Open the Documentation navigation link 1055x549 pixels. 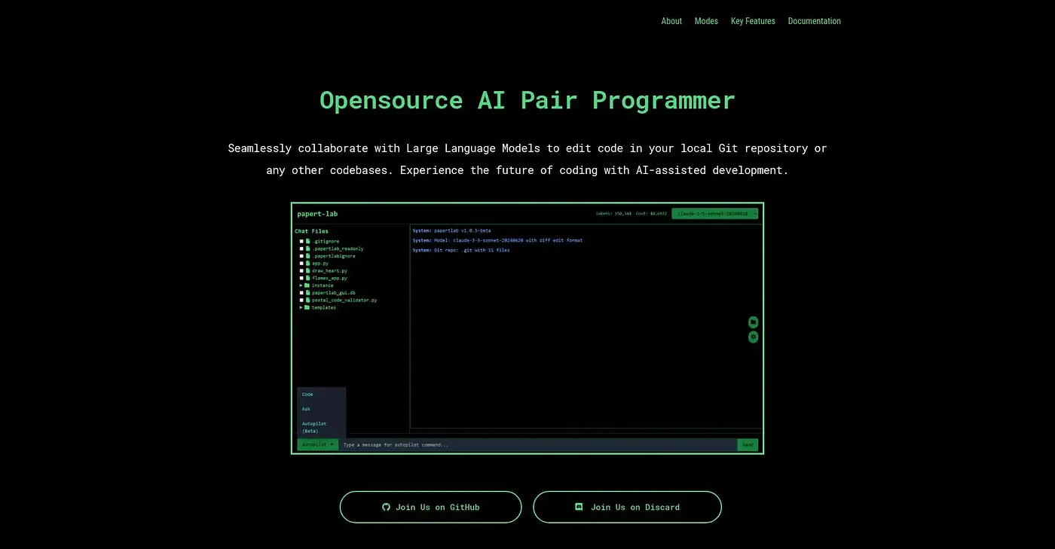814,21
